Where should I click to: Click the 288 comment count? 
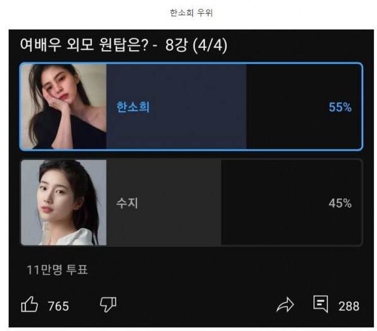pyautogui.click(x=349, y=307)
